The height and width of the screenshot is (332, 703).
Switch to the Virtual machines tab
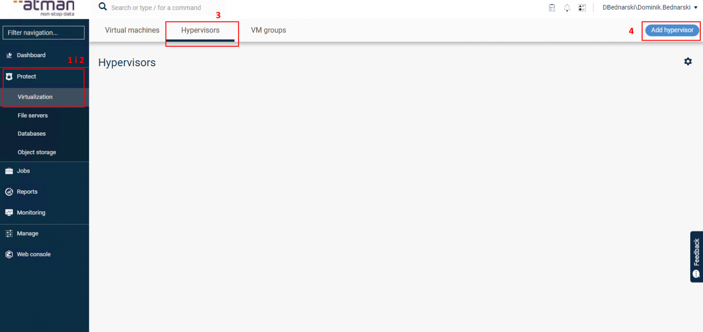point(132,30)
